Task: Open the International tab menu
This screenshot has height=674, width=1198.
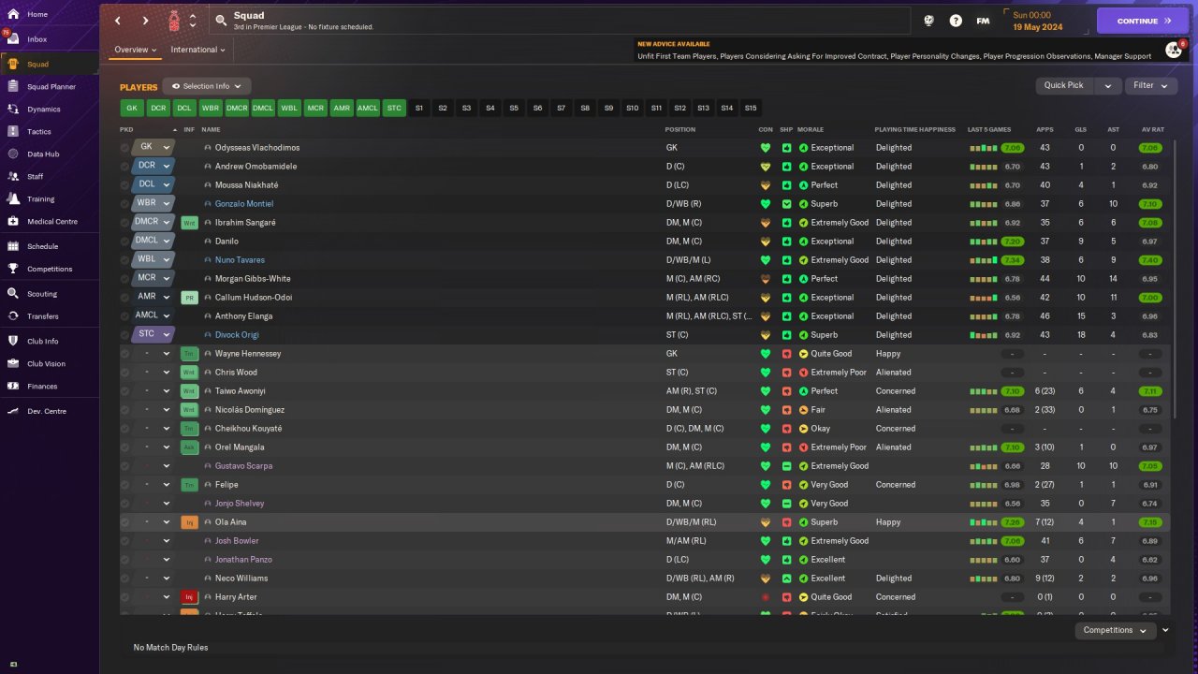Action: [198, 50]
